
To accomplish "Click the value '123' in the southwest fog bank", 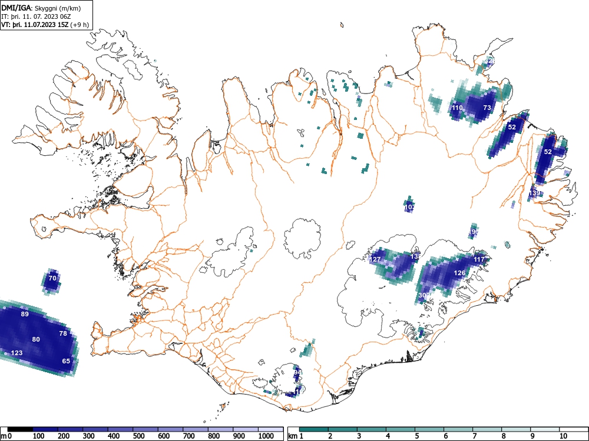I will click(x=17, y=353).
